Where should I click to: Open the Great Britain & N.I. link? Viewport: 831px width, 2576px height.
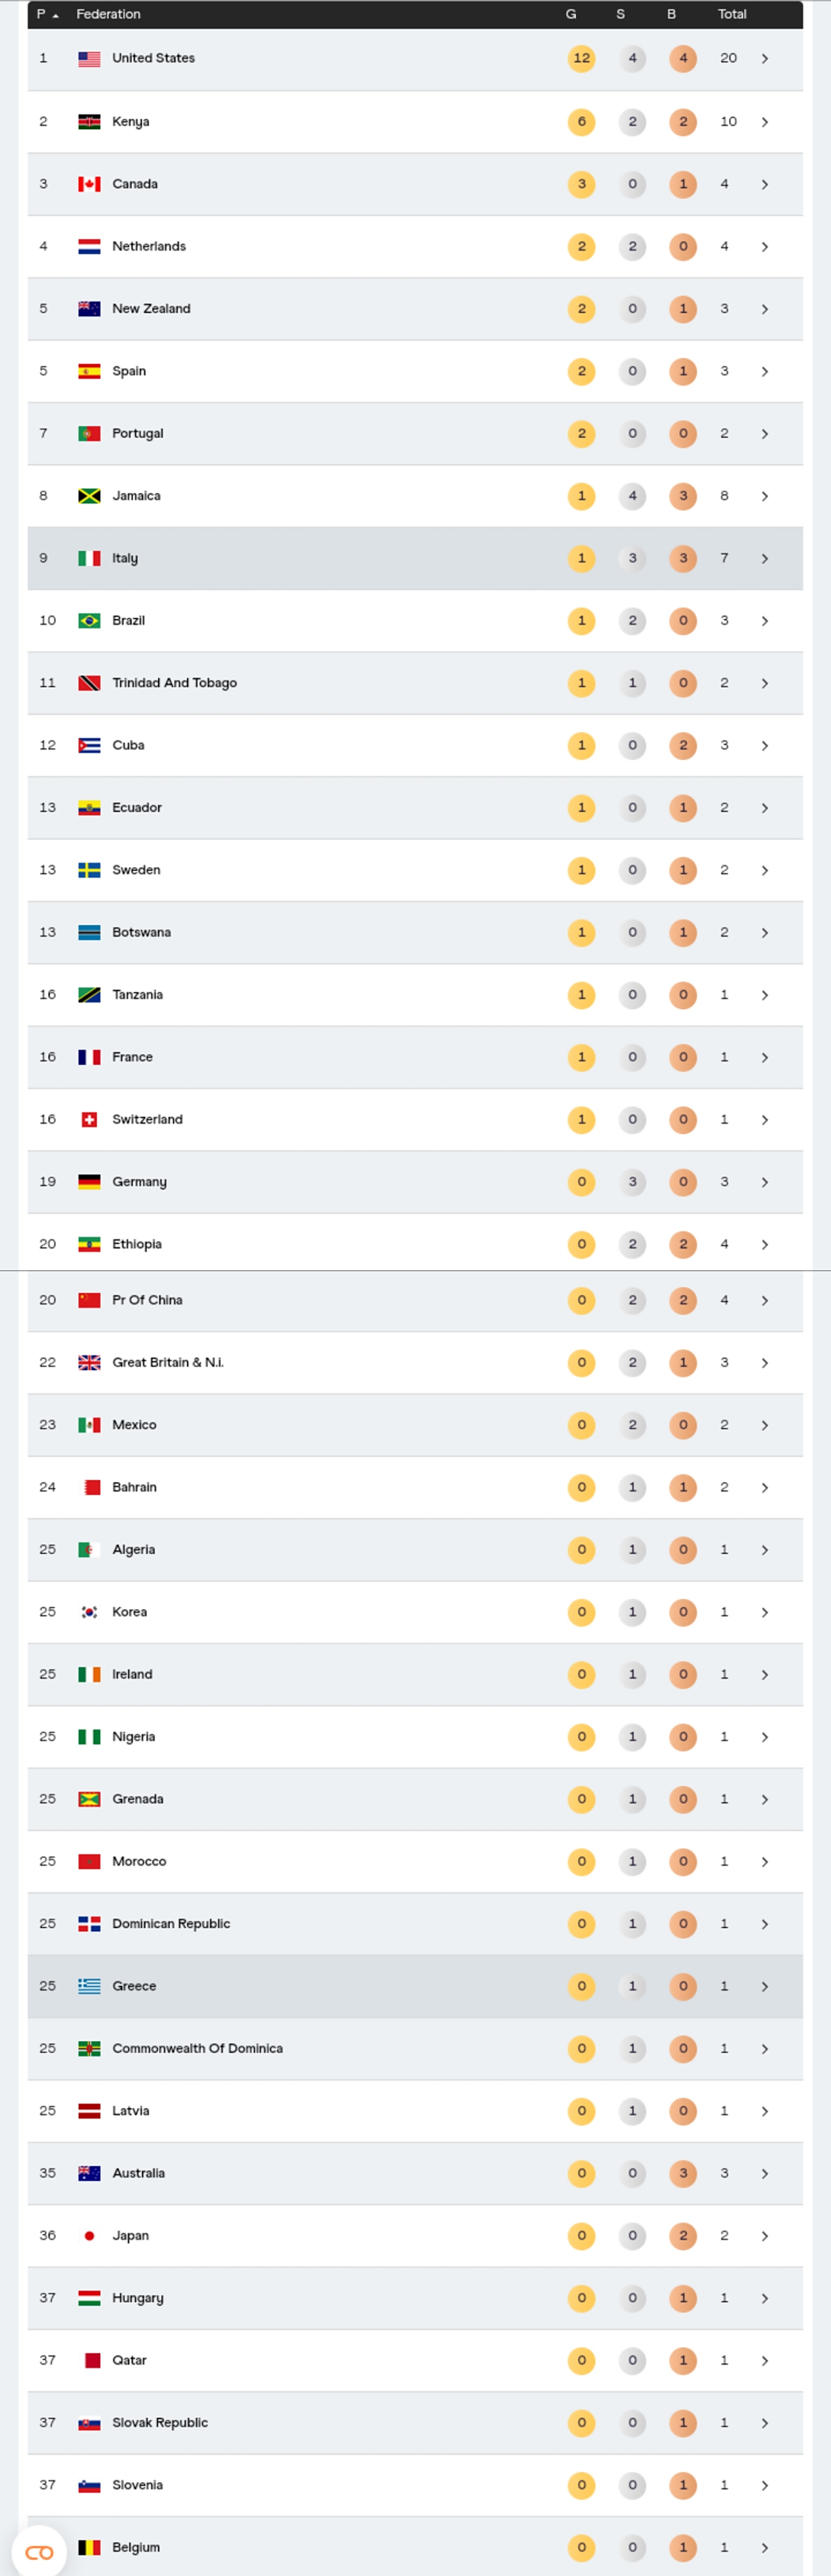(167, 1363)
